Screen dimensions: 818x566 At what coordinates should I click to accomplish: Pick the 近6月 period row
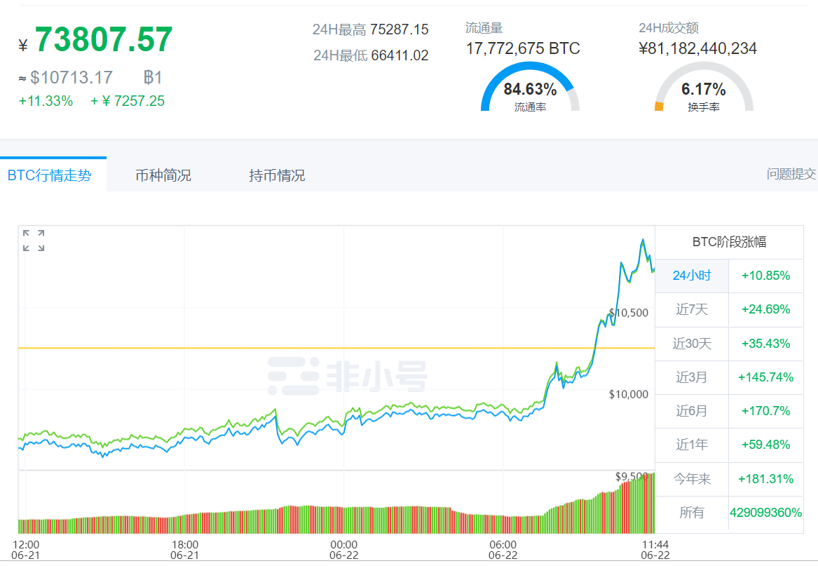[x=692, y=411]
